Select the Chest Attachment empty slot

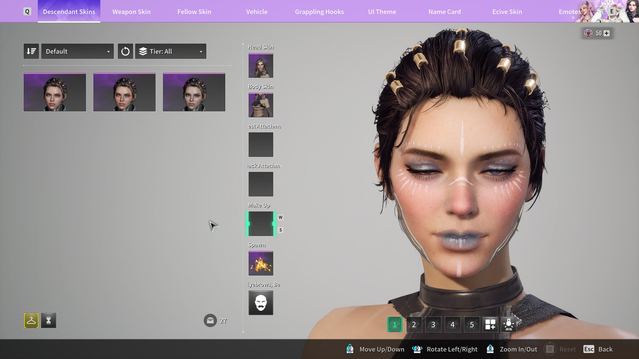261,145
